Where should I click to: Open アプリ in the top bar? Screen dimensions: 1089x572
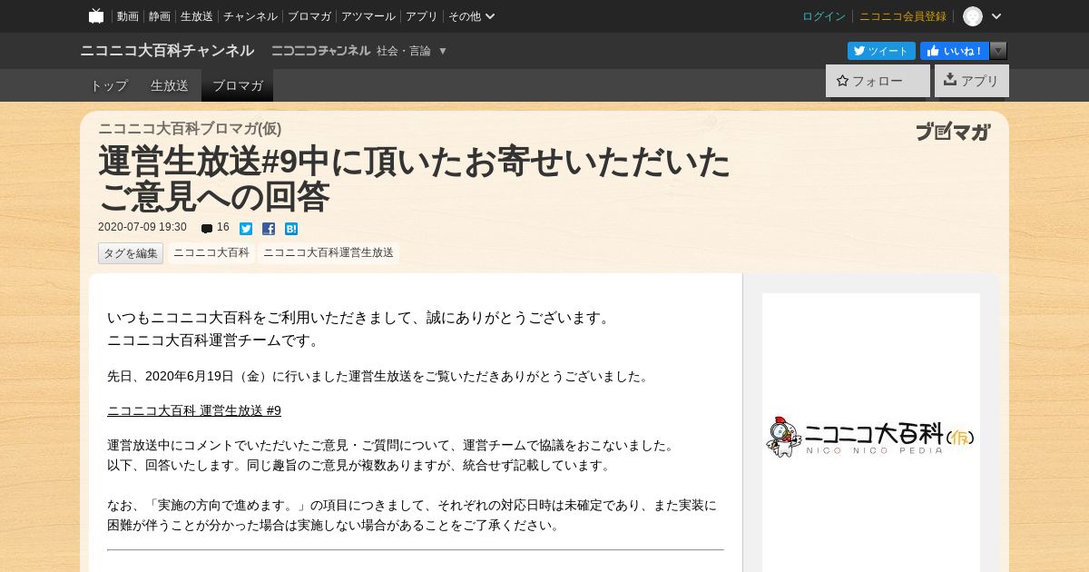click(x=422, y=16)
